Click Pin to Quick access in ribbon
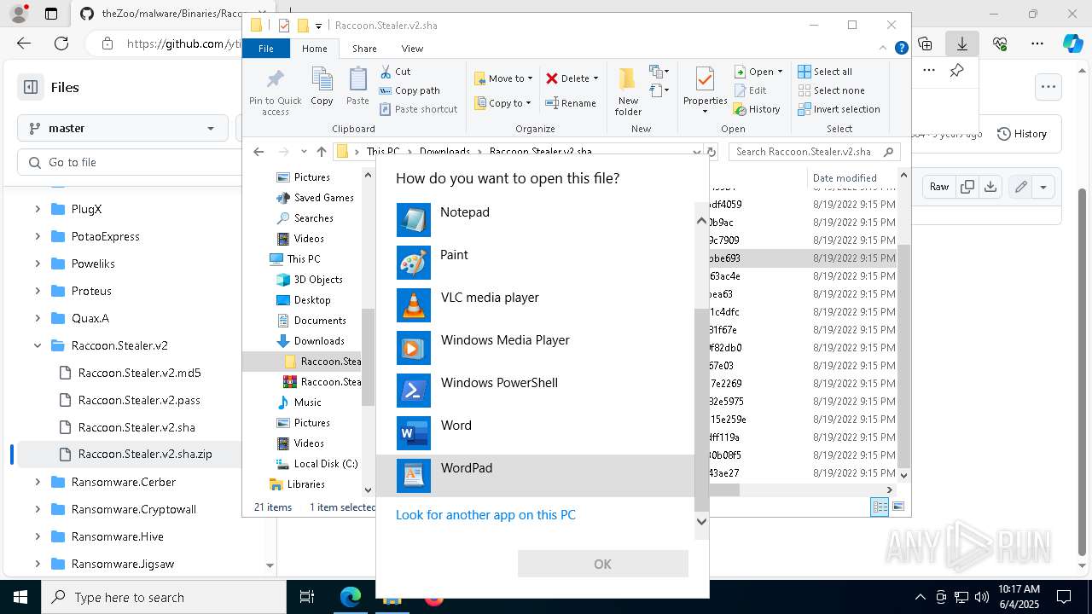 (275, 91)
